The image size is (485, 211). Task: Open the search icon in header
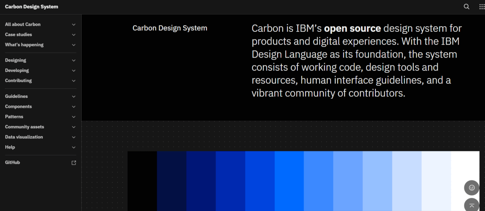[466, 6]
